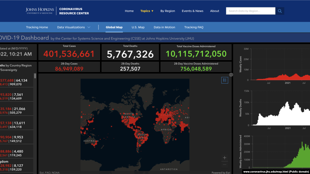Open the map legend list icon
This screenshot has height=174, width=310.
224,80
